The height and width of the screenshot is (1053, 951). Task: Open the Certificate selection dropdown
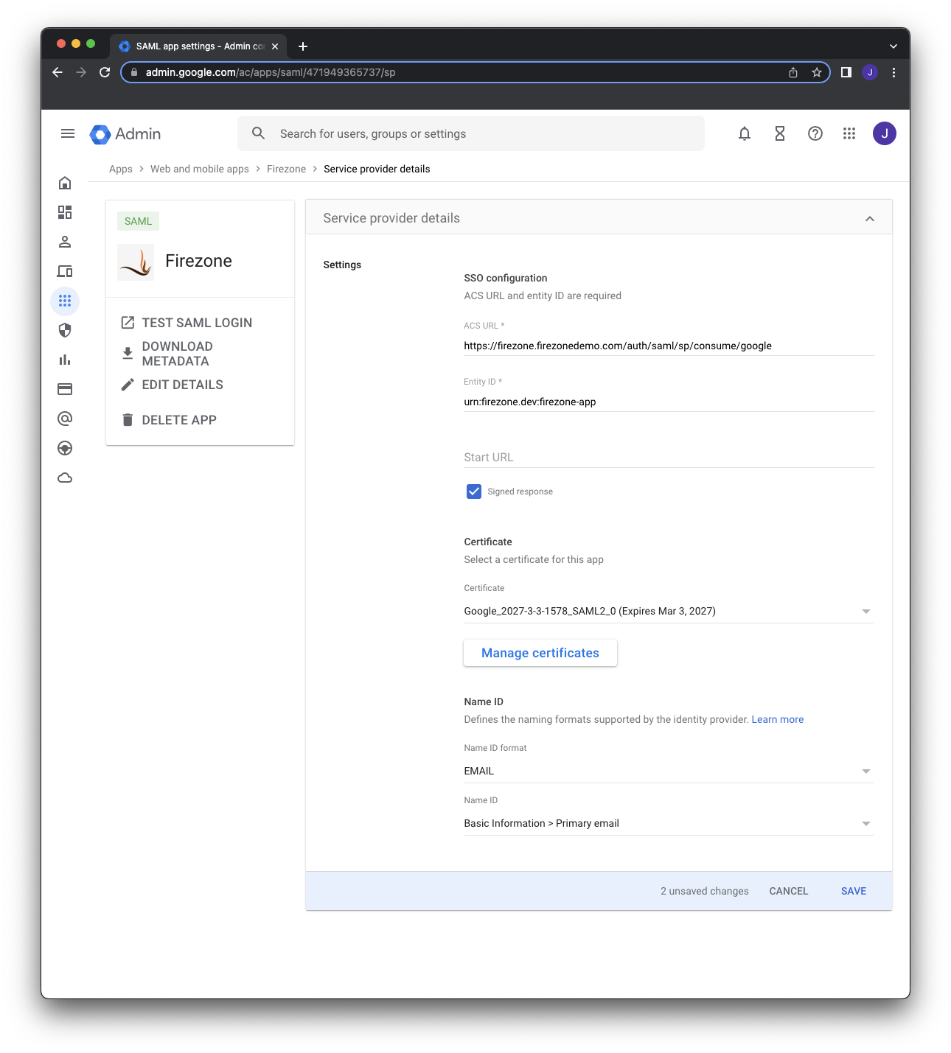click(x=867, y=611)
